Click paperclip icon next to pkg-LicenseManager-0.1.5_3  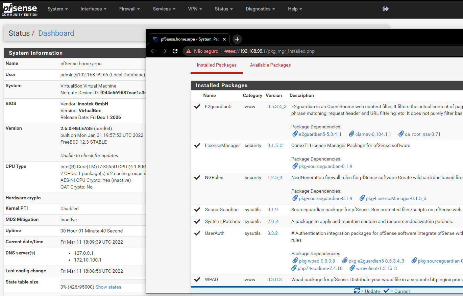[x=362, y=198]
